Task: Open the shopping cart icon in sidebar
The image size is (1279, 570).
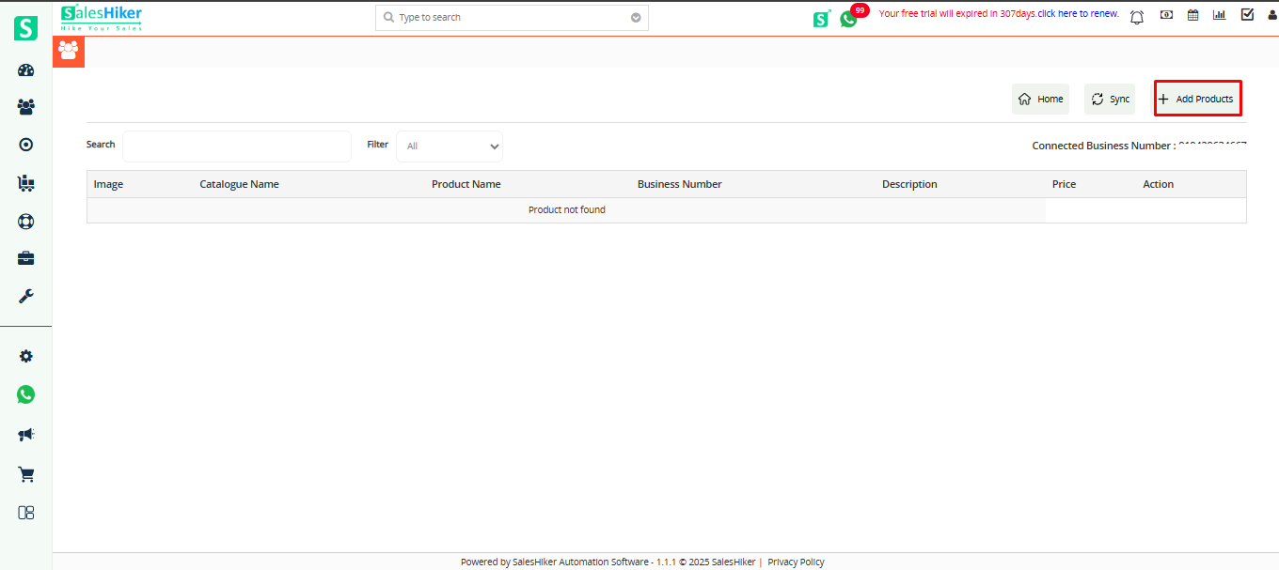Action: (x=25, y=474)
